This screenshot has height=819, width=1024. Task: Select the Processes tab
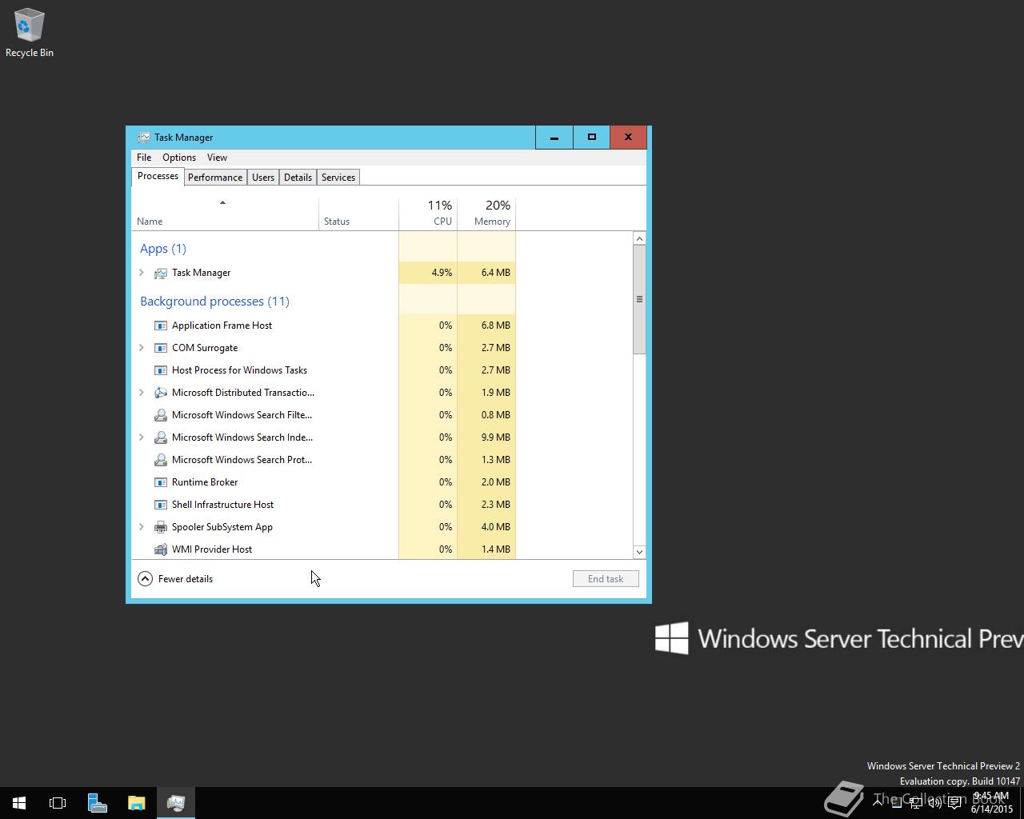(x=158, y=176)
